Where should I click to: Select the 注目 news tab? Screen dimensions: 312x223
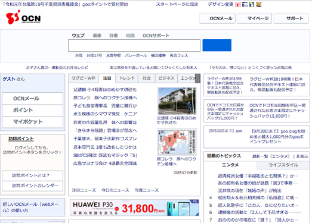tap(107, 78)
